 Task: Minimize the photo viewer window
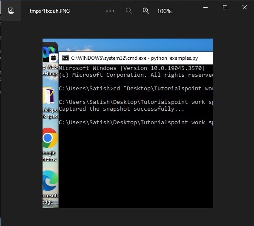pos(205,7)
